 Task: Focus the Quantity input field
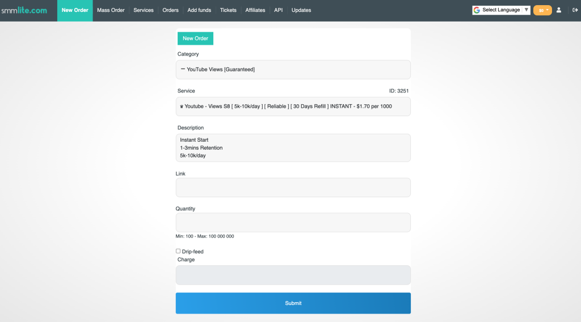click(x=293, y=222)
